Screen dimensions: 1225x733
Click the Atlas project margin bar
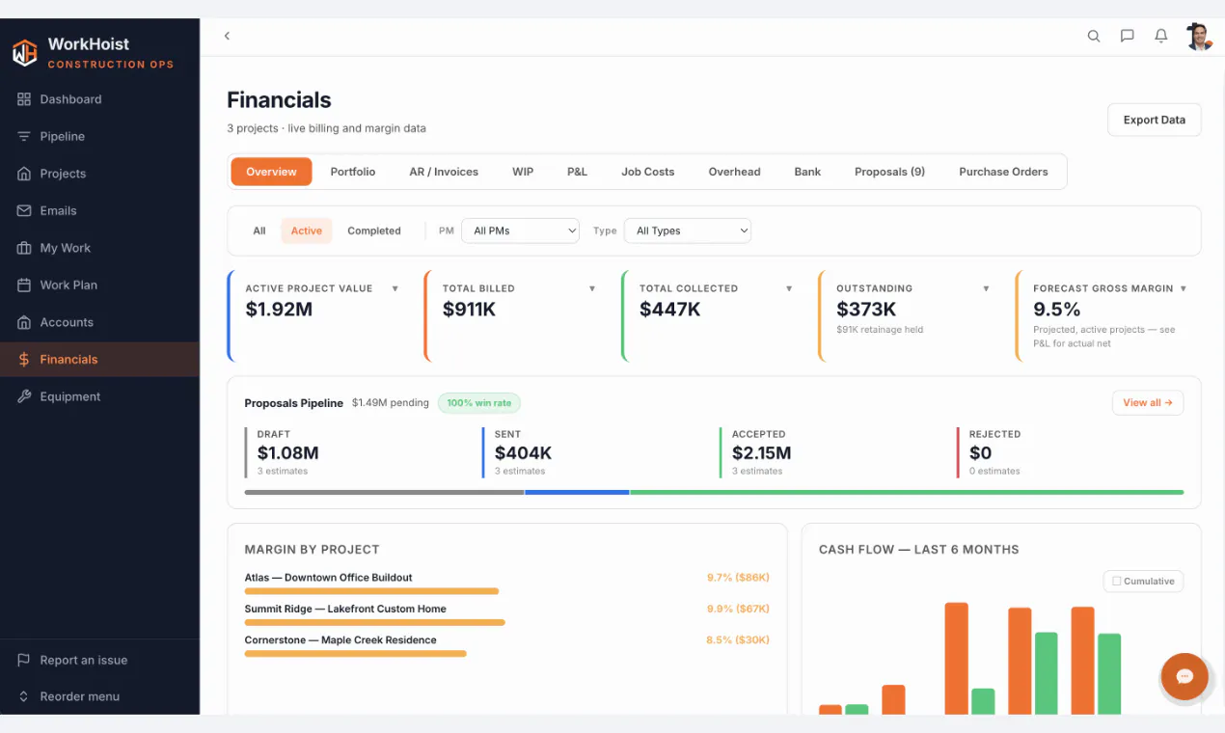coord(371,590)
